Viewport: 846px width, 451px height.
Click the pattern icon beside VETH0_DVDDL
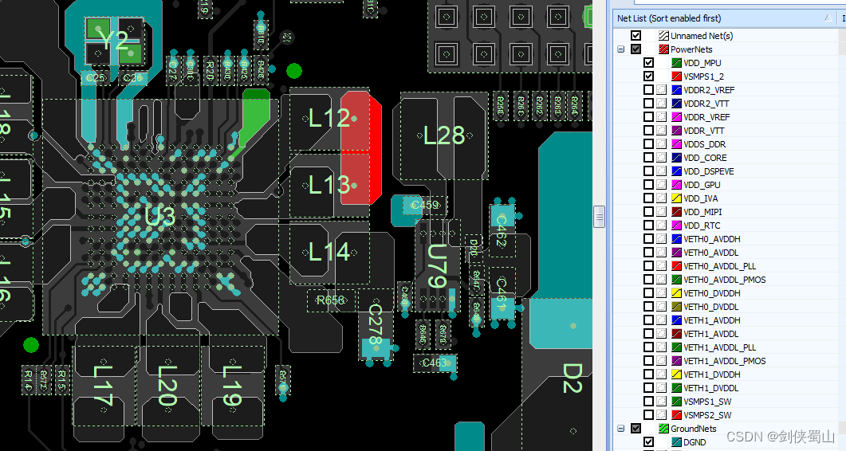coord(662,307)
